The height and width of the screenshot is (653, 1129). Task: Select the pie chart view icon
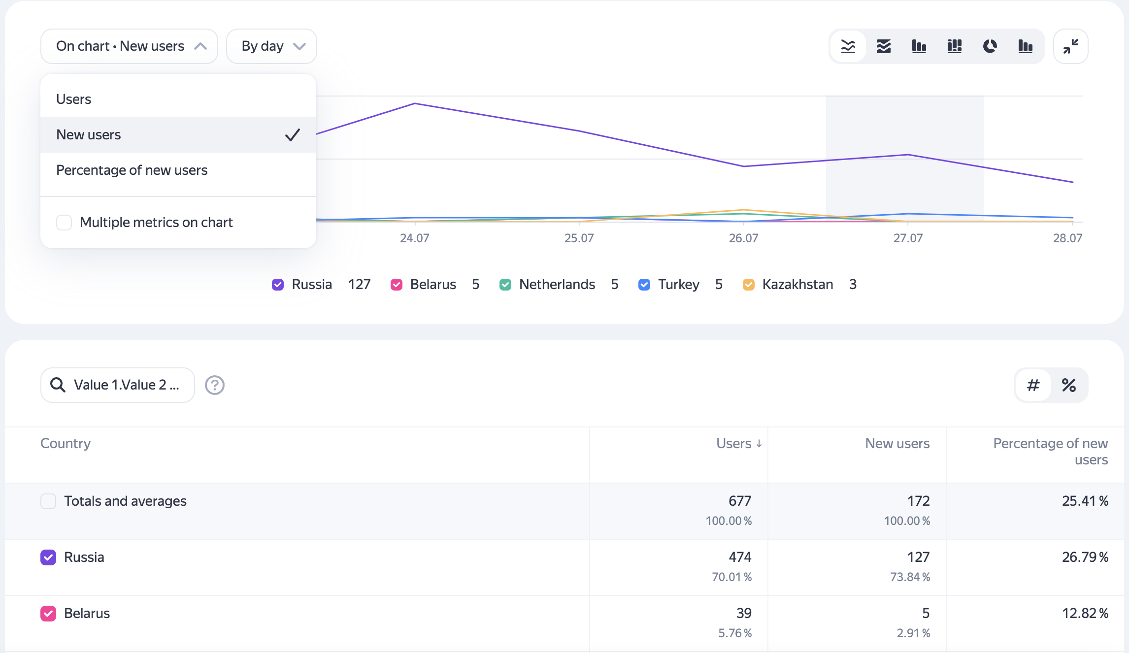pyautogui.click(x=990, y=46)
